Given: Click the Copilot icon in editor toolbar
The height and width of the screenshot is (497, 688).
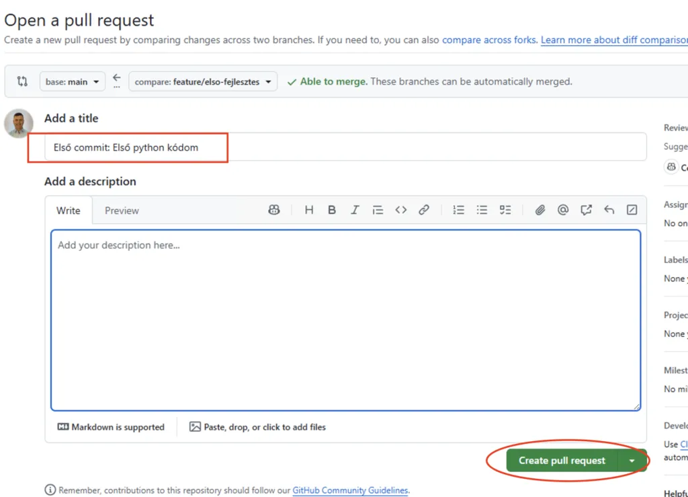Looking at the screenshot, I should (x=273, y=210).
